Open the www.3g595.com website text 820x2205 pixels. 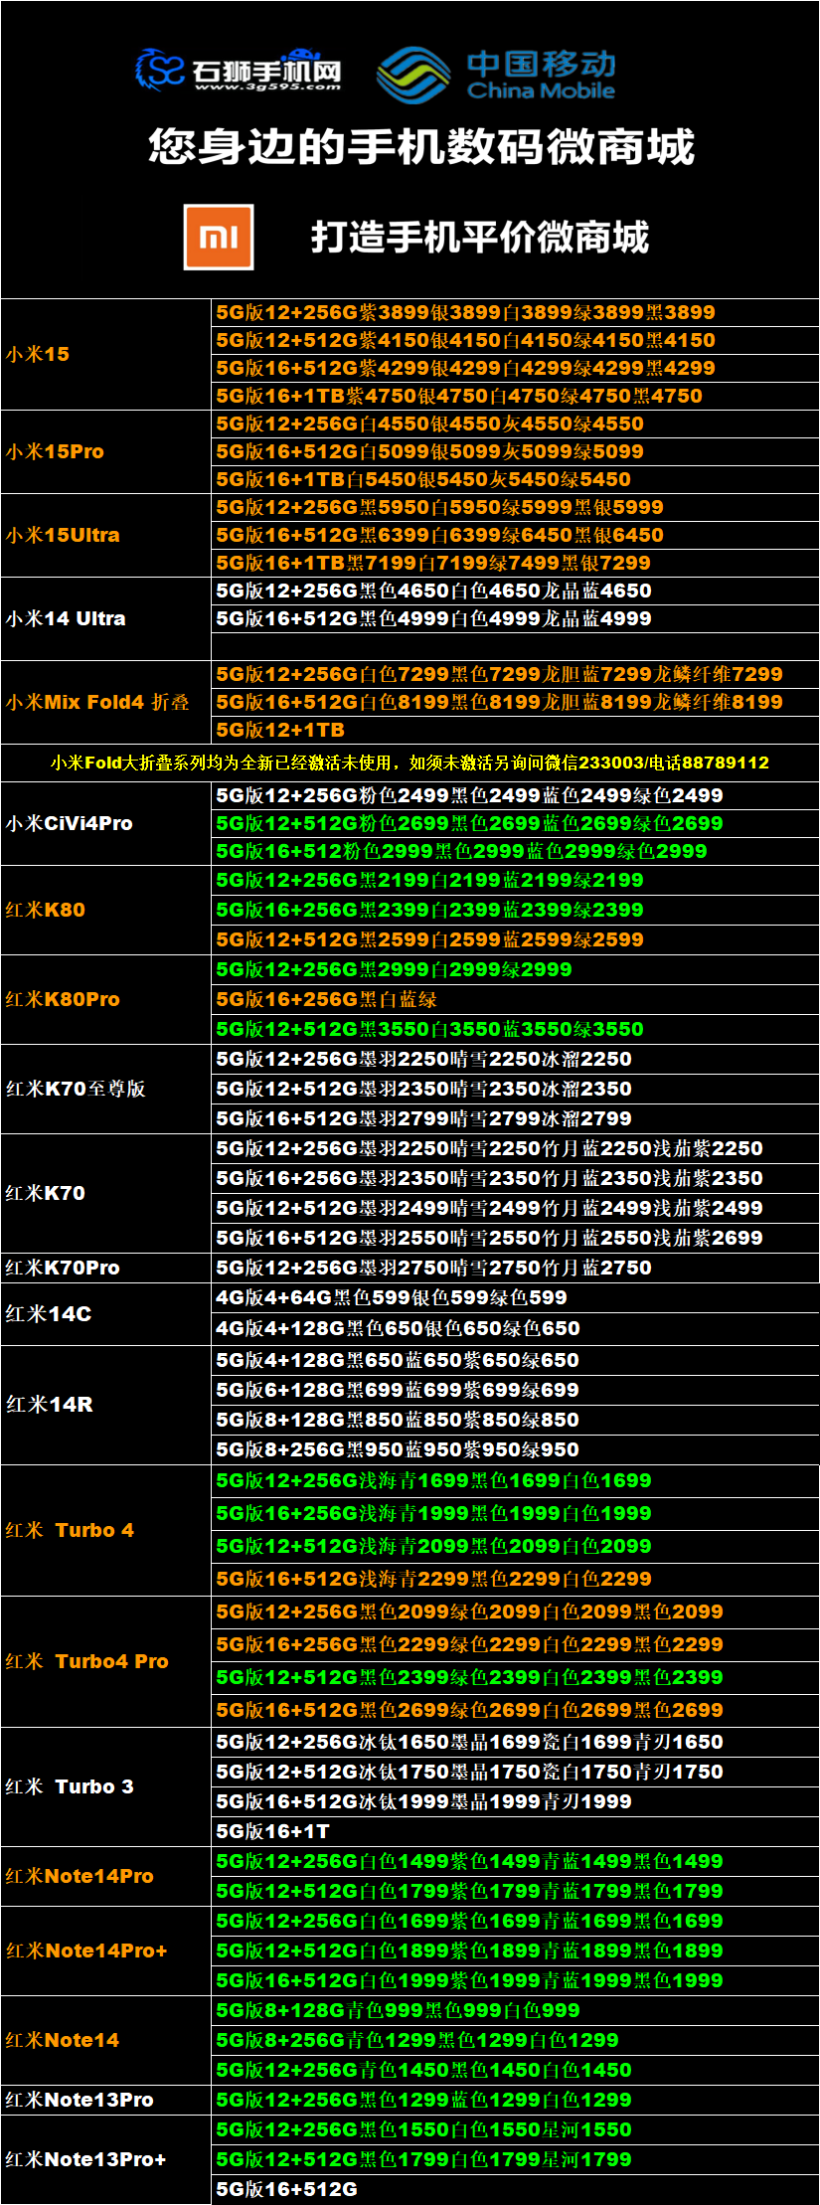[x=267, y=87]
